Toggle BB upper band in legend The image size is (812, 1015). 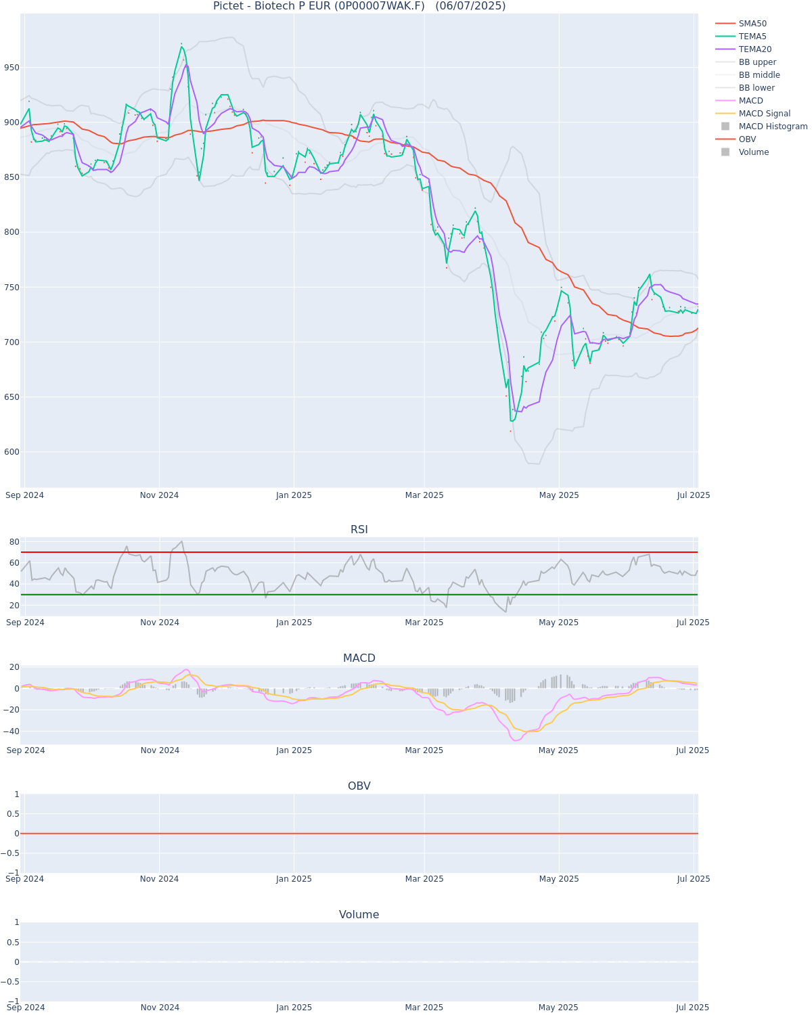tap(757, 62)
